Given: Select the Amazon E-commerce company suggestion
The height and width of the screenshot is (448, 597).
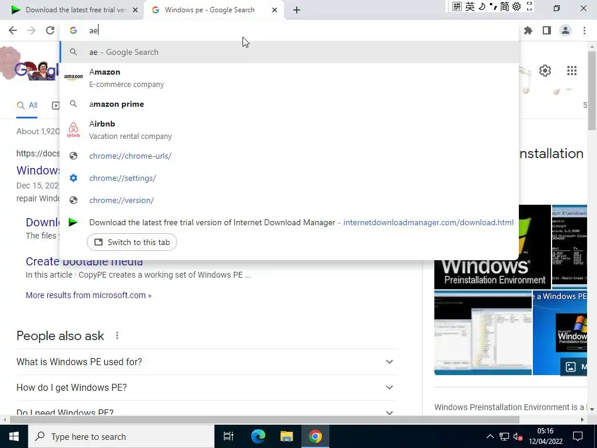Looking at the screenshot, I should pyautogui.click(x=289, y=78).
